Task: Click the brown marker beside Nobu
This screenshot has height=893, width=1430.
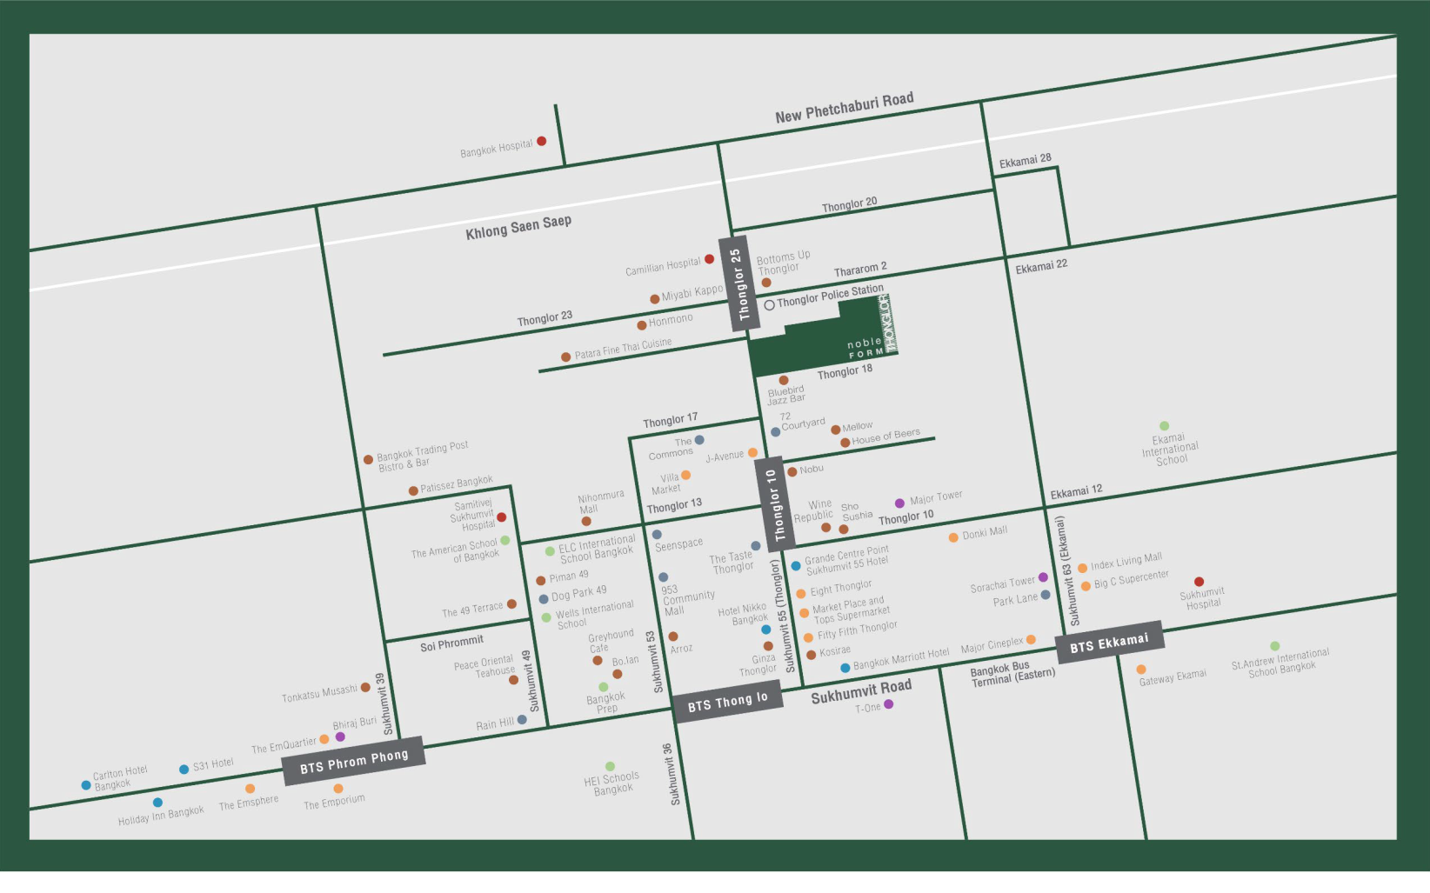Action: tap(792, 472)
